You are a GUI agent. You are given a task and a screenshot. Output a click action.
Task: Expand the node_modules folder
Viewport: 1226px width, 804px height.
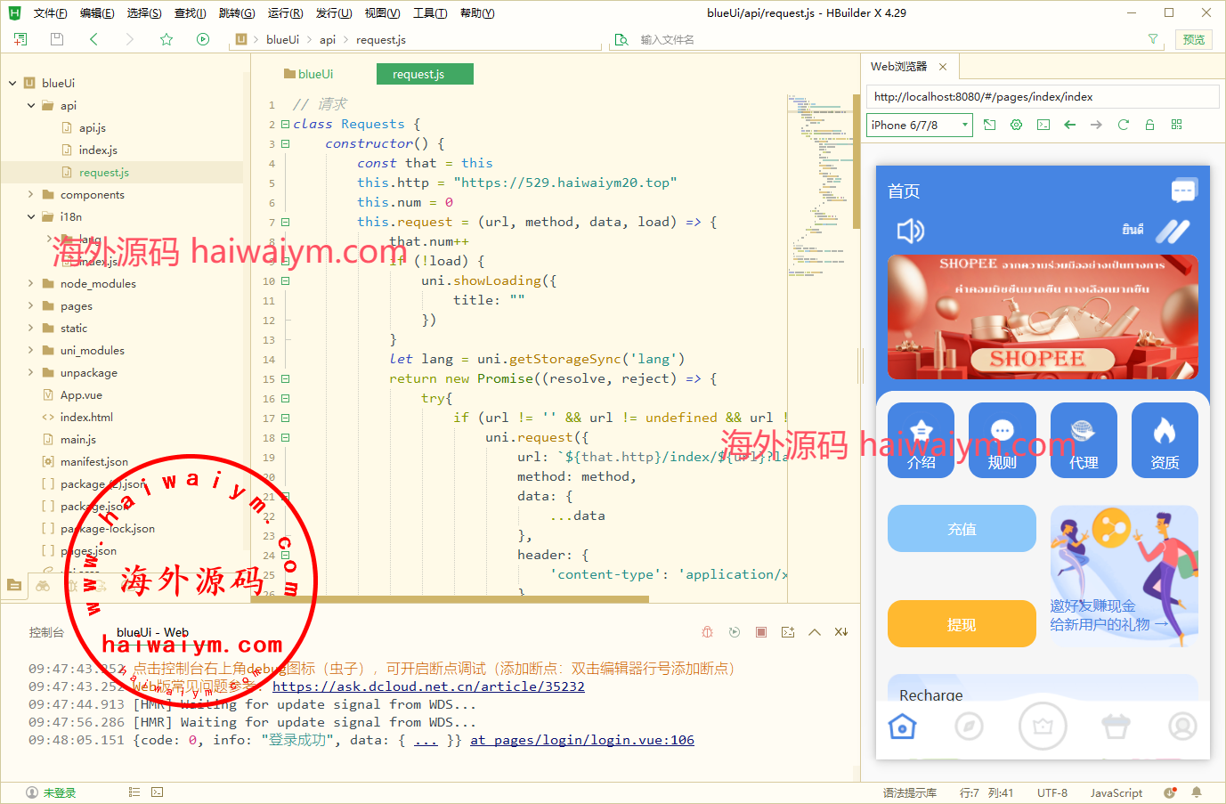pyautogui.click(x=30, y=283)
